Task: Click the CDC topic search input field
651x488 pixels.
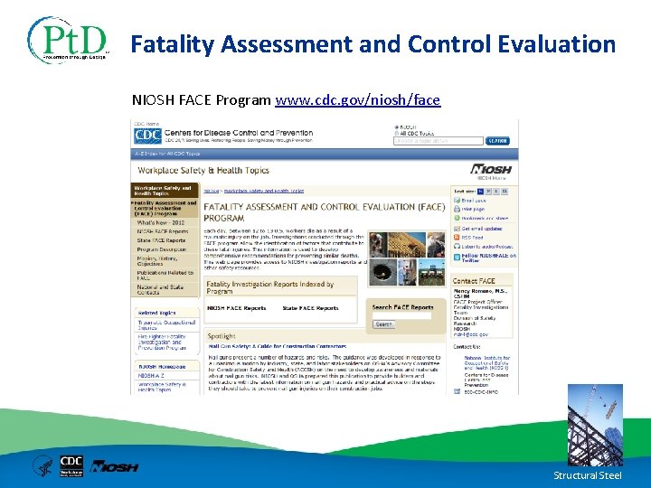Action: coord(439,141)
